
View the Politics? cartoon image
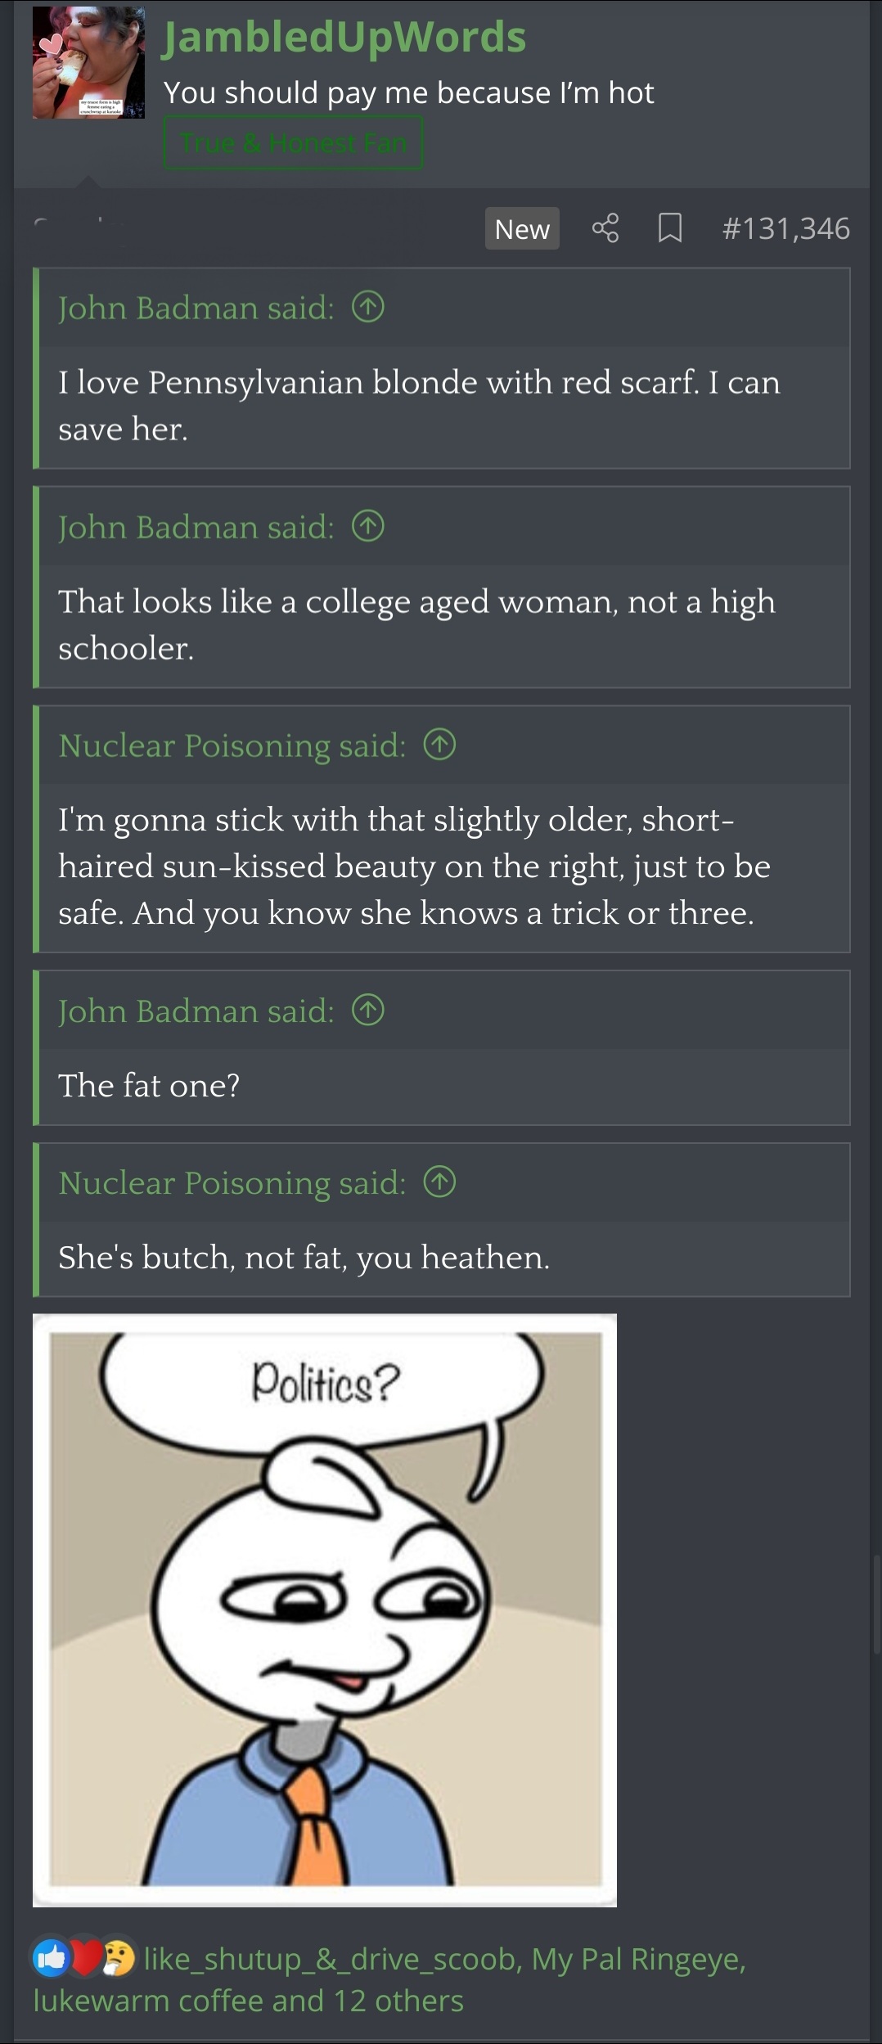pos(325,1610)
